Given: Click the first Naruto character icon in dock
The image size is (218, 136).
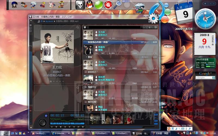Looking at the screenshot, I should coord(14,5).
